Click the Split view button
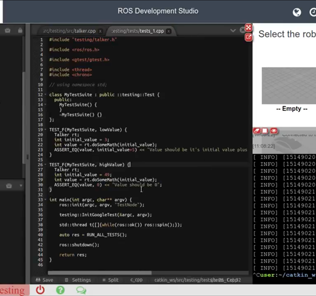316x296 pixels. (x=111, y=280)
